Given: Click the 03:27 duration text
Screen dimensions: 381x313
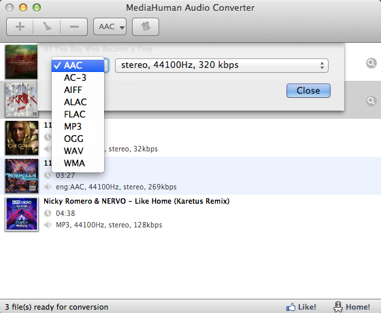Looking at the screenshot, I should 65,175.
